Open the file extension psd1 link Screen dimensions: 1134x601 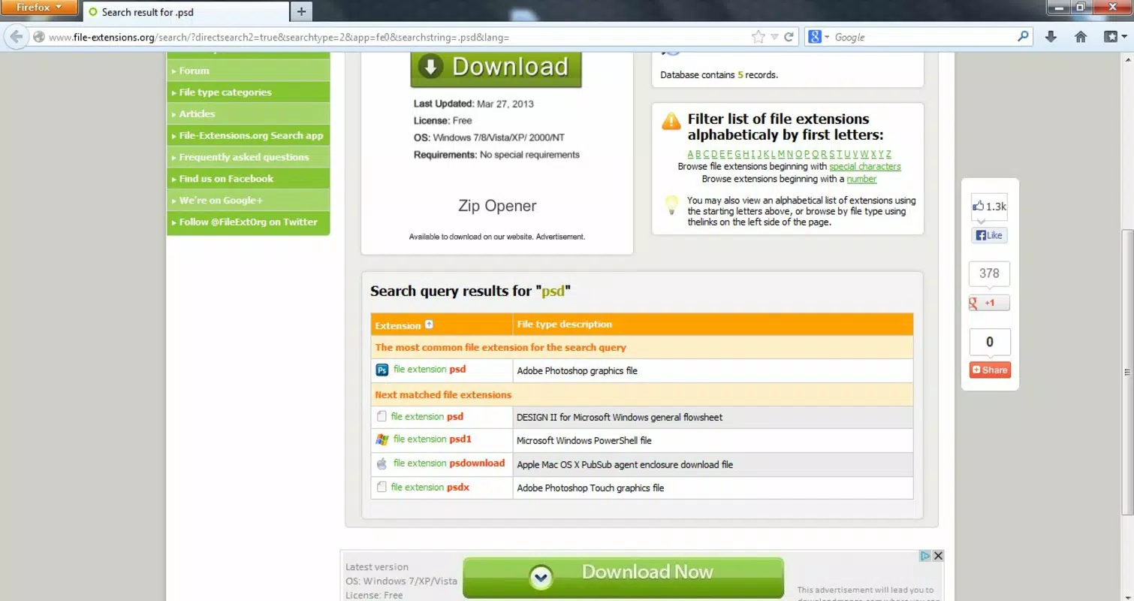(433, 439)
